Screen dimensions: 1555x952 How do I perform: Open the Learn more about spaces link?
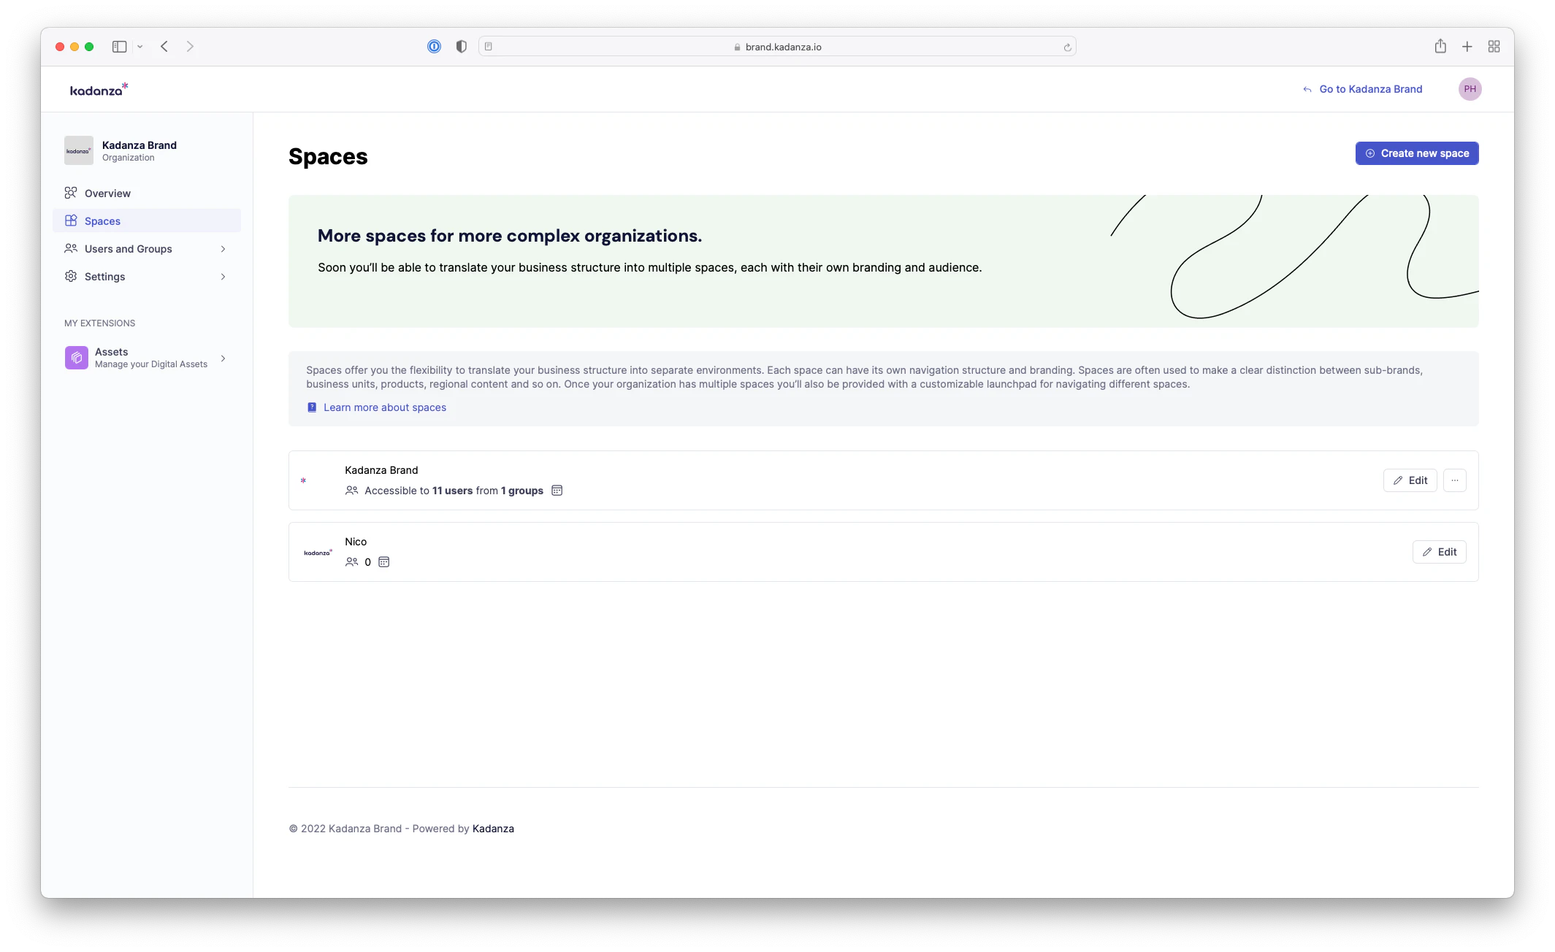pos(385,407)
